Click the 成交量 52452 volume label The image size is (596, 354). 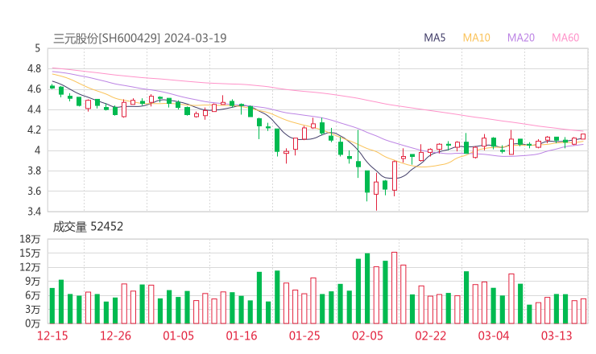click(x=88, y=227)
